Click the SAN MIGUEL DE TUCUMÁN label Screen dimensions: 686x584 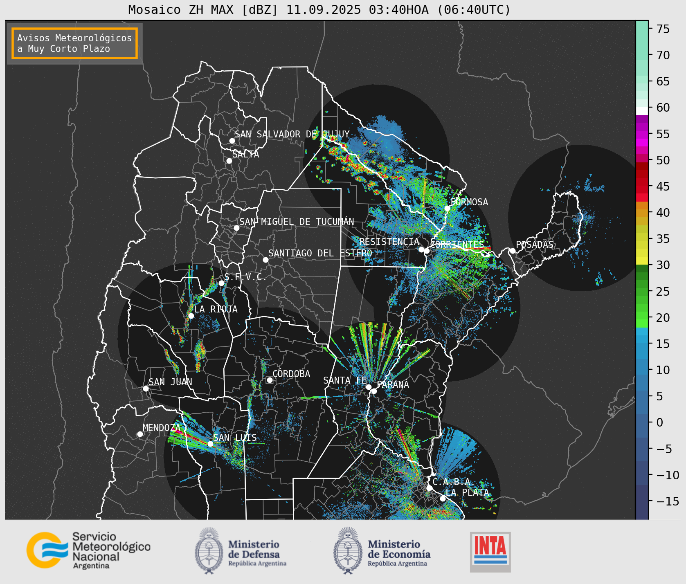pyautogui.click(x=297, y=222)
